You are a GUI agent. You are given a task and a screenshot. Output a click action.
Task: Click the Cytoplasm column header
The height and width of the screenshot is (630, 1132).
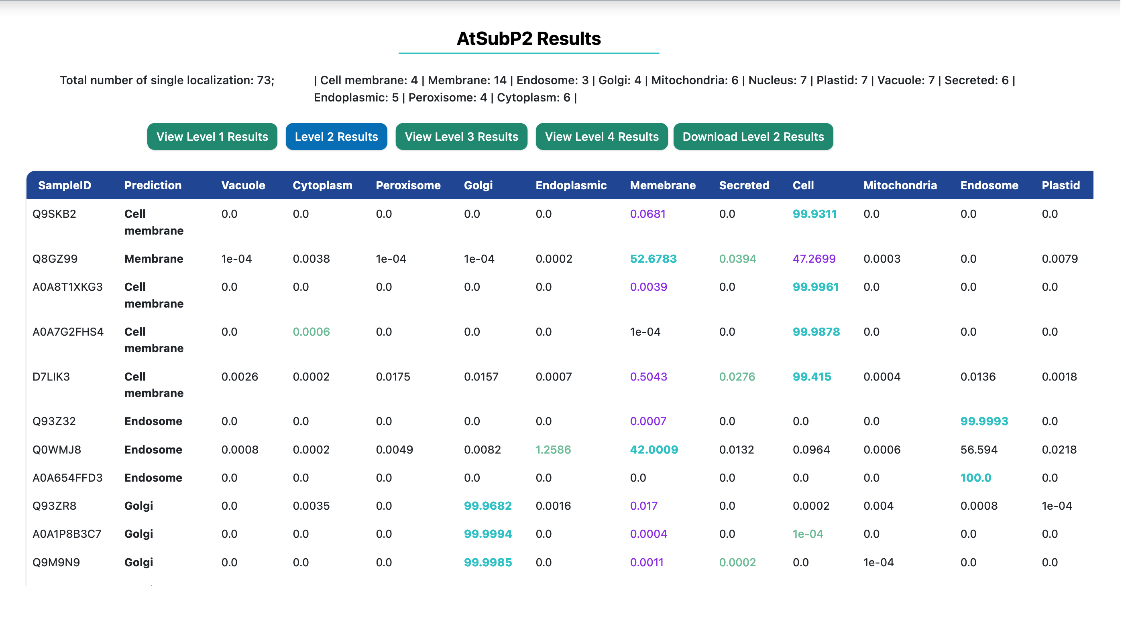(323, 185)
